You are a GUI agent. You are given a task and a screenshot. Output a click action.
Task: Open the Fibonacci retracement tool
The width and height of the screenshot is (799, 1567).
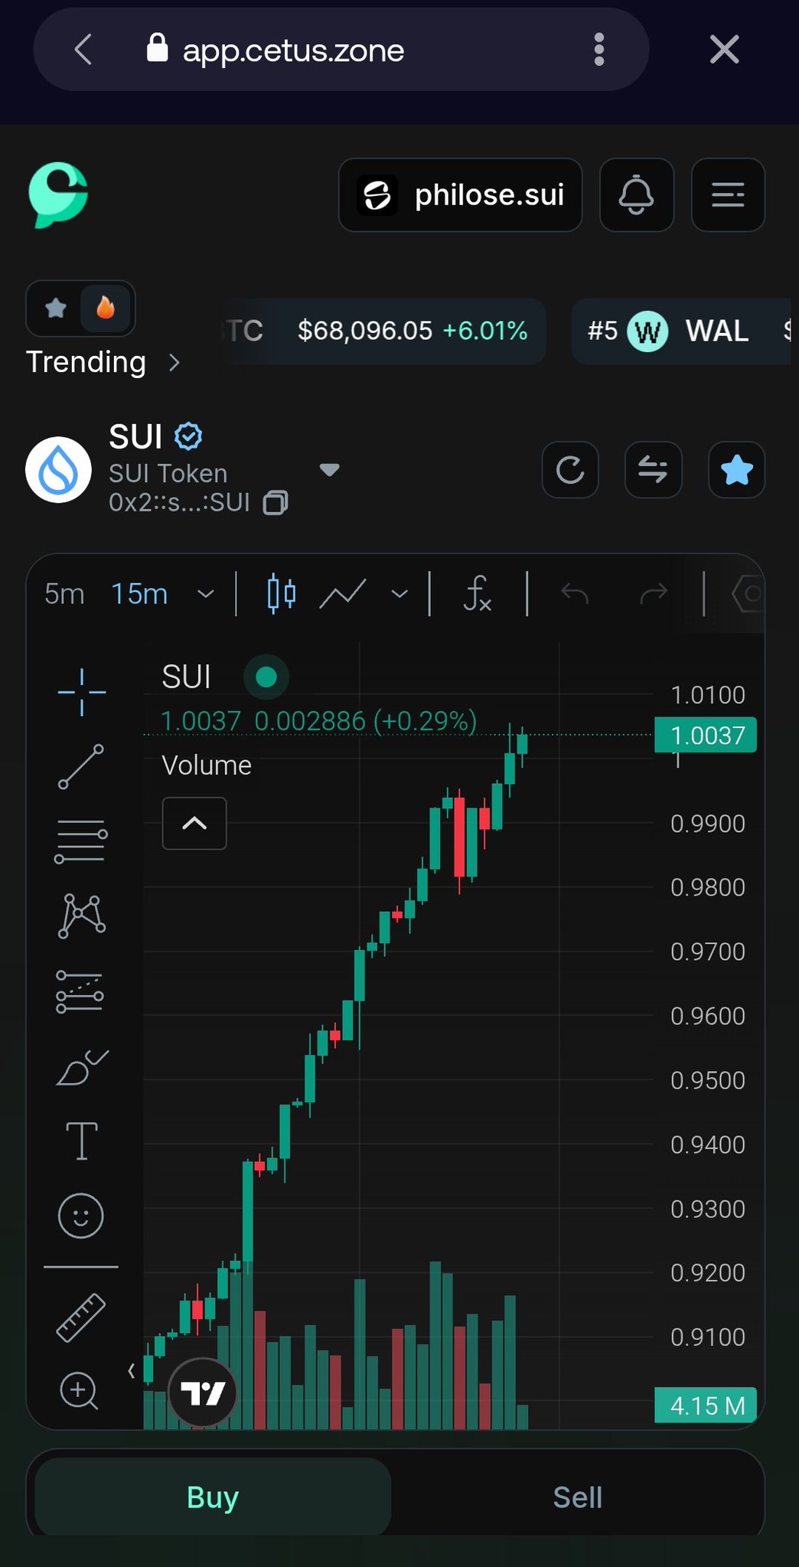pyautogui.click(x=81, y=841)
